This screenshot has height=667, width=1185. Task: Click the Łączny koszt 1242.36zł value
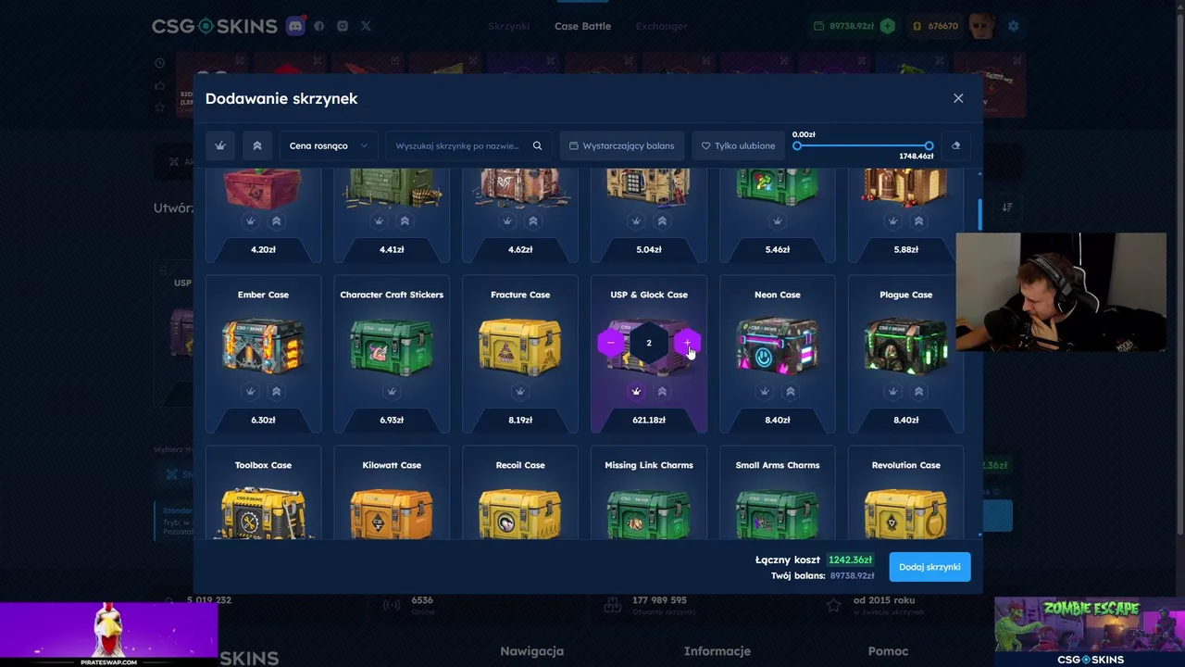(x=850, y=560)
